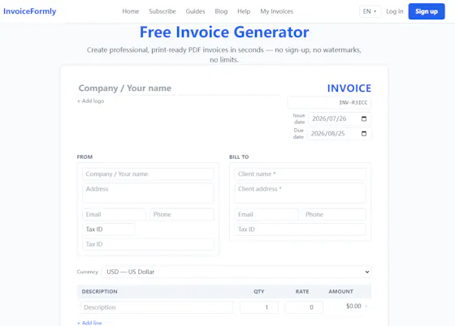Click the BILL TO section label
Viewport: 455px width, 326px height.
pyautogui.click(x=239, y=157)
